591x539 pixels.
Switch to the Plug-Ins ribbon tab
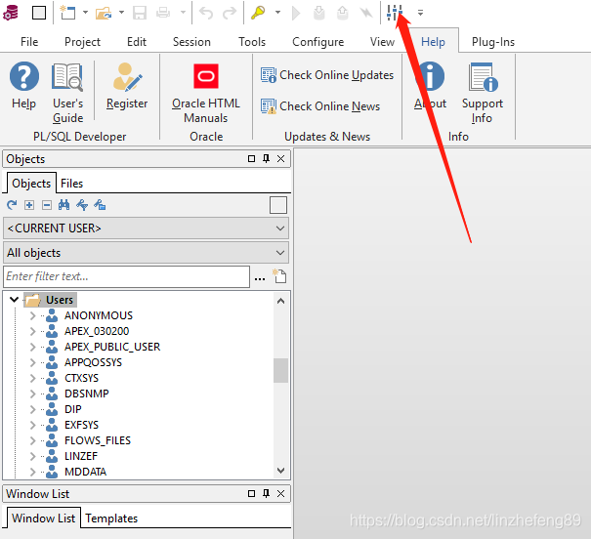(493, 41)
